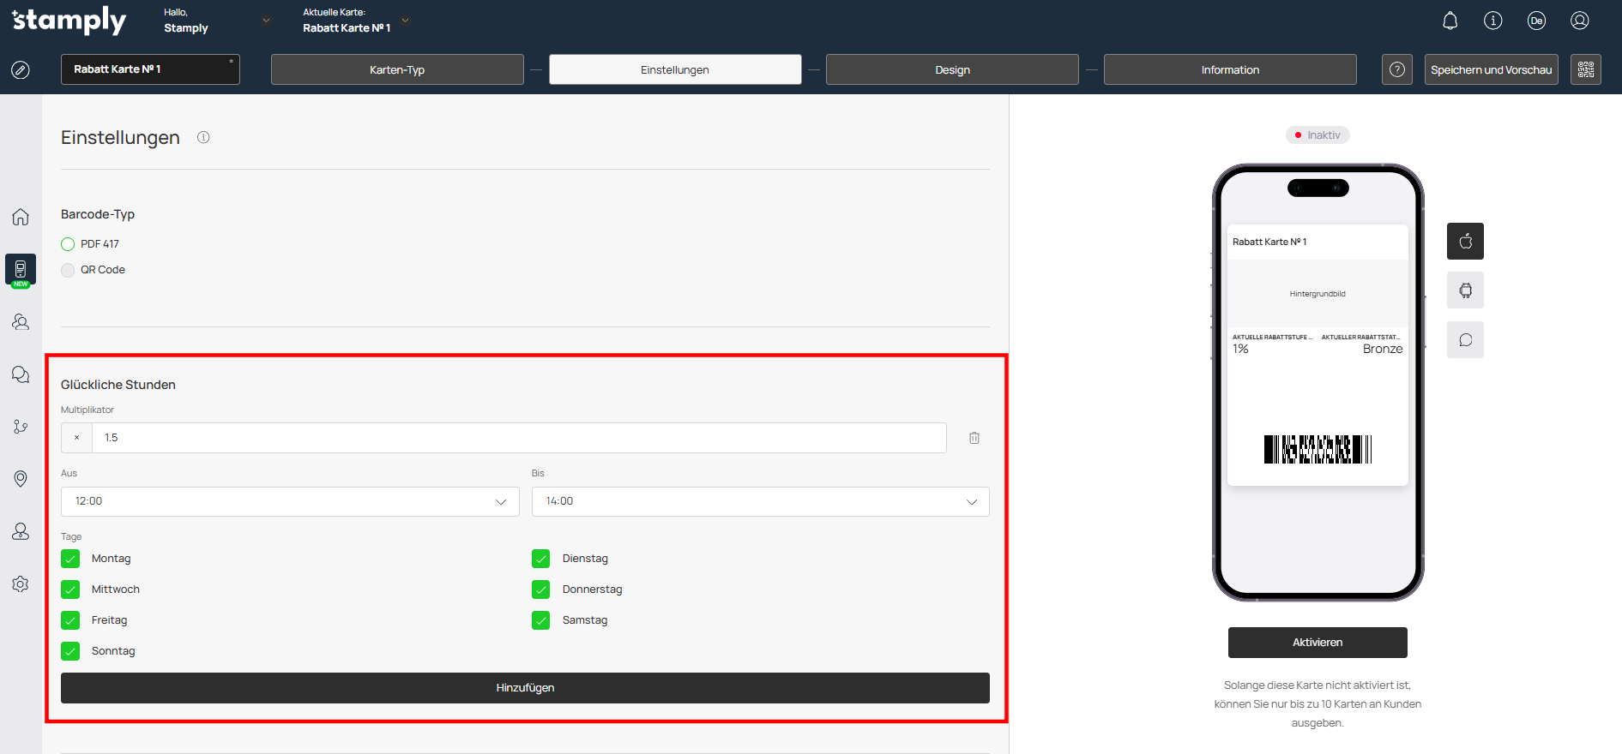Viewport: 1622px width, 754px height.
Task: Open the locations pin in sidebar
Action: 21,478
